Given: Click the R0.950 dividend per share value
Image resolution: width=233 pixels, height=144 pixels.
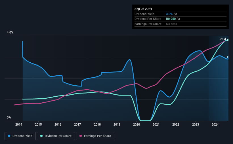Looking at the screenshot, I should pos(171,19).
